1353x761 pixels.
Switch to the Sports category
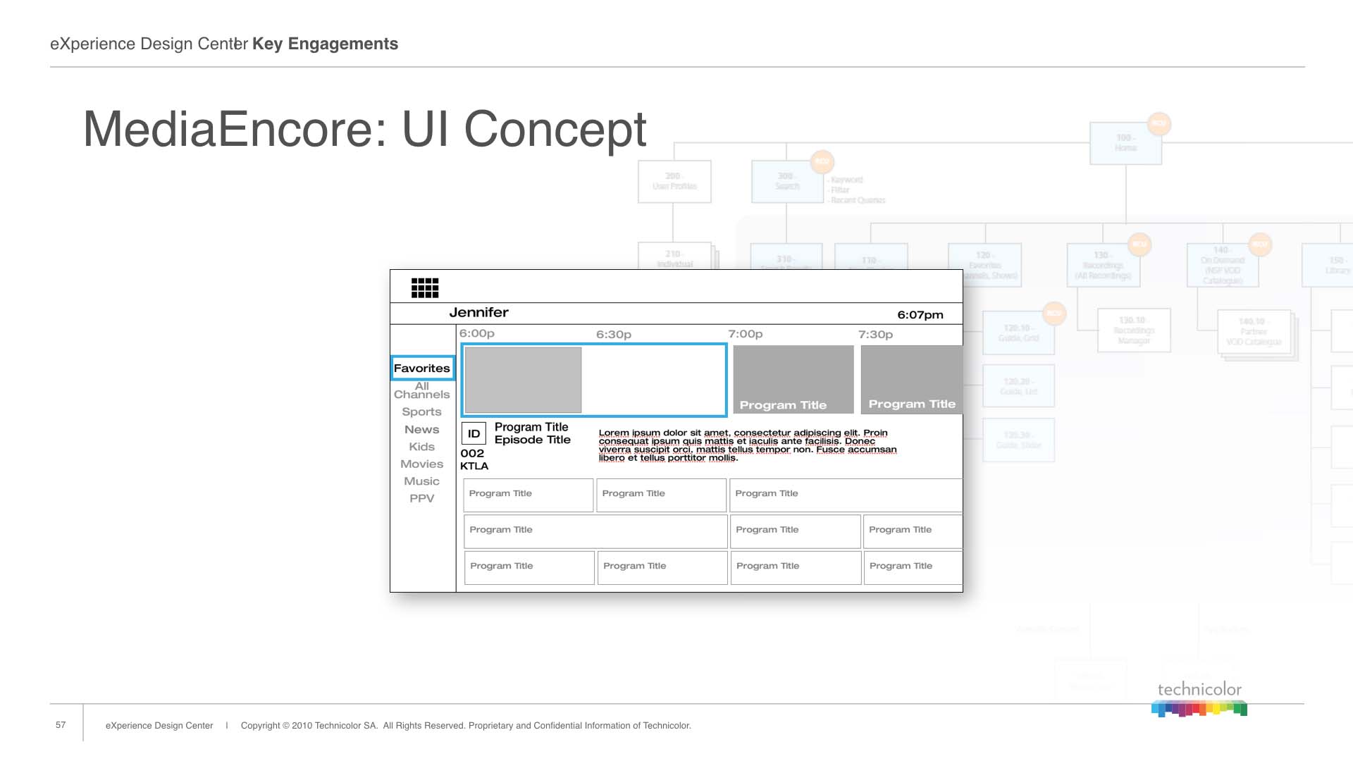(x=421, y=412)
